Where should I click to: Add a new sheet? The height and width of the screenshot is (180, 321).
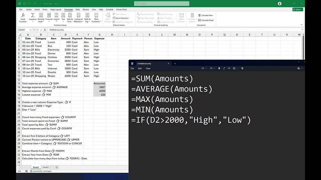(57, 167)
